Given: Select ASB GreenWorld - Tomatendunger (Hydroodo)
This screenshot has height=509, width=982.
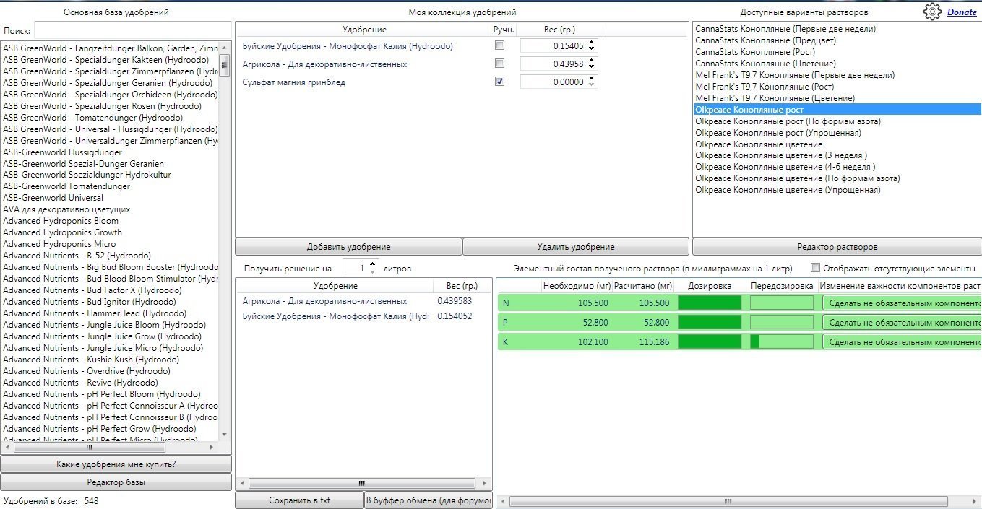Looking at the screenshot, I should (93, 118).
